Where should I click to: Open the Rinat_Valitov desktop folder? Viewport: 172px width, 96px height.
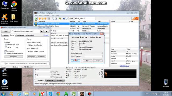pos(14,18)
